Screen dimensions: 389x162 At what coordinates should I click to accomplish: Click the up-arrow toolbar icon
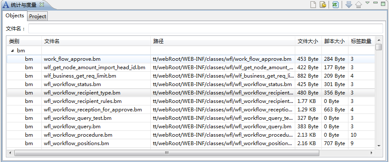[x=359, y=5]
